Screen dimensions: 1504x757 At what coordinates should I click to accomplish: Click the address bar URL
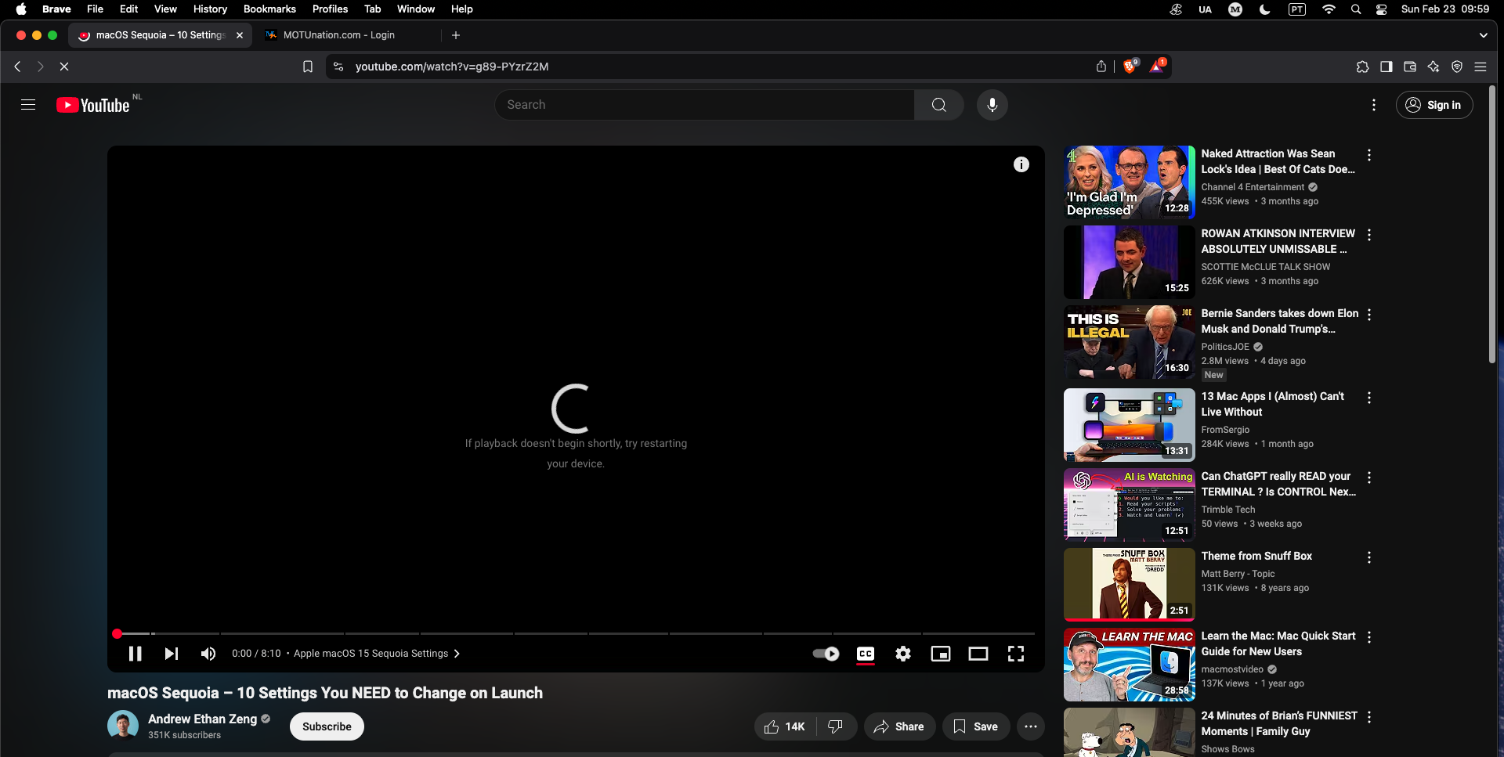pyautogui.click(x=452, y=67)
